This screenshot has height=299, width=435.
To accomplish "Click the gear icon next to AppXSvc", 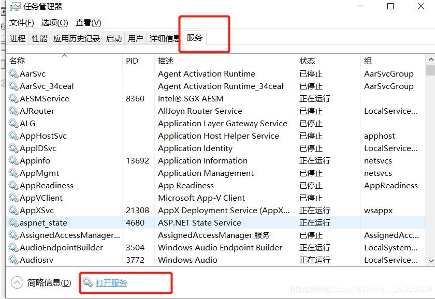I will point(13,210).
